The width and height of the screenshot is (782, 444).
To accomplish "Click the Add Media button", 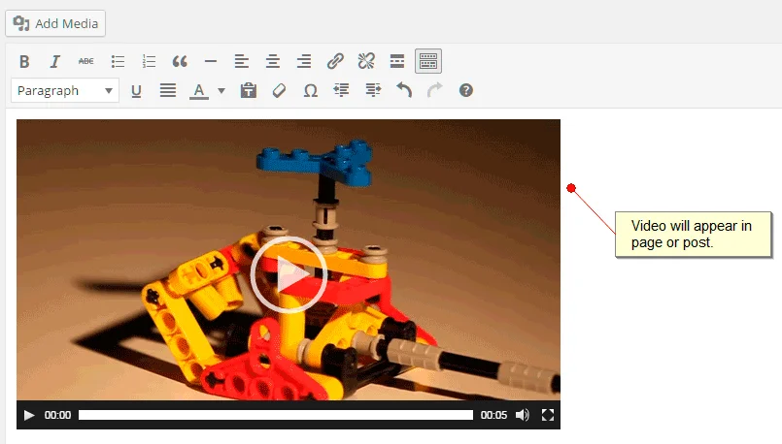I will pos(55,23).
